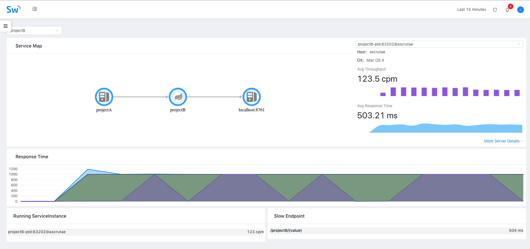Click the /projectB/{value} slow endpoint row
The width and height of the screenshot is (530, 249).
pyautogui.click(x=397, y=231)
